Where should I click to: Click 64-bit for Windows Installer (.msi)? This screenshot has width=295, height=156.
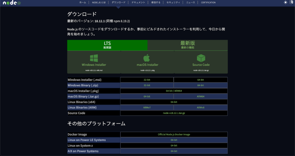[x=201, y=80]
